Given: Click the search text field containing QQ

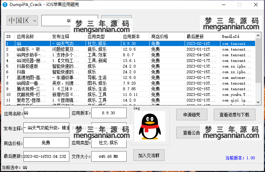Looking at the screenshot, I should tap(69, 21).
